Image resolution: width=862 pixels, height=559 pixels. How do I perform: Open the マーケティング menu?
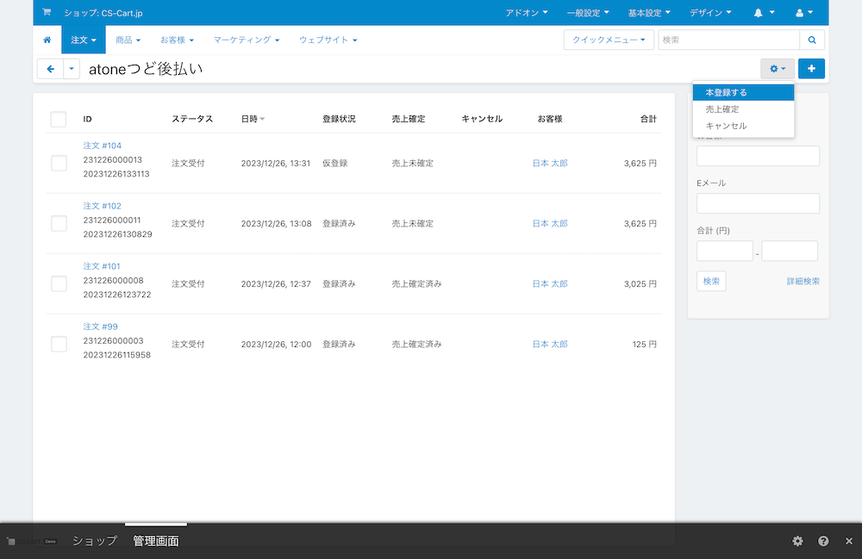pyautogui.click(x=247, y=40)
